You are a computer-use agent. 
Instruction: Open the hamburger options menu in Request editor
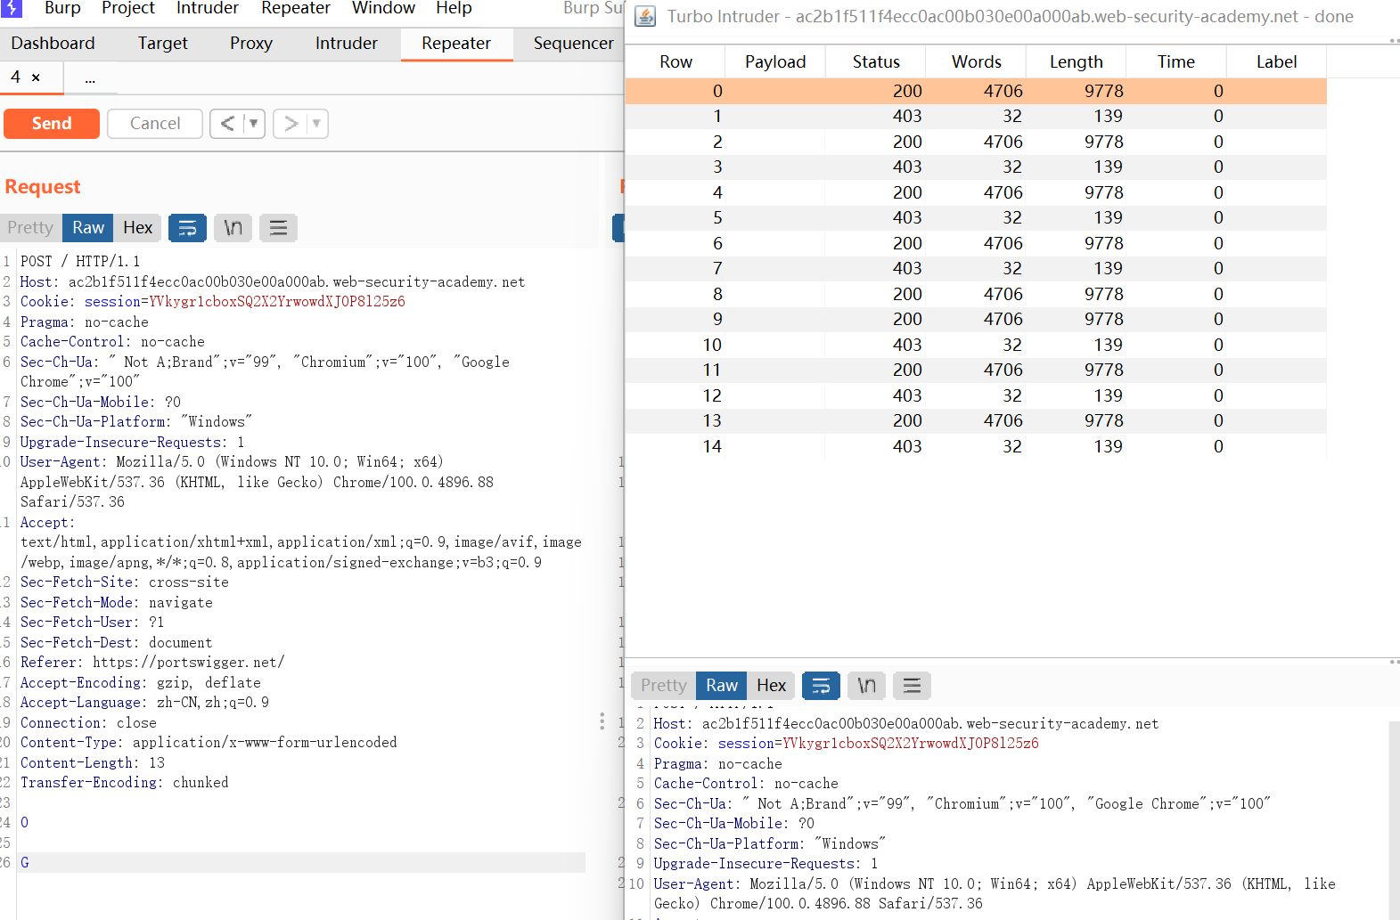coord(278,228)
